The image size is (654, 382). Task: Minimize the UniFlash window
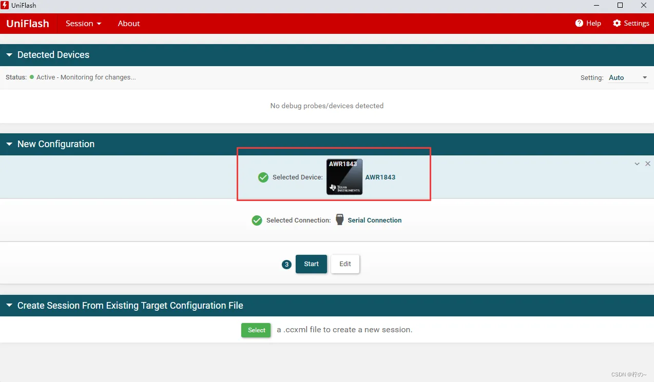coord(597,5)
